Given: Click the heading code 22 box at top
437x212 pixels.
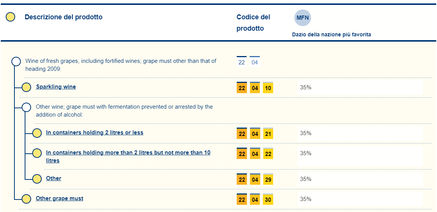Looking at the screenshot, I should [x=242, y=62].
